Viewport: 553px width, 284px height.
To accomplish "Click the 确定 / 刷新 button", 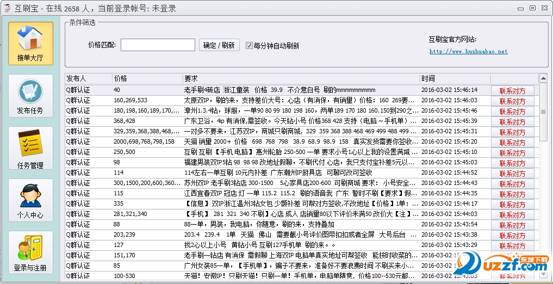I will [x=219, y=45].
